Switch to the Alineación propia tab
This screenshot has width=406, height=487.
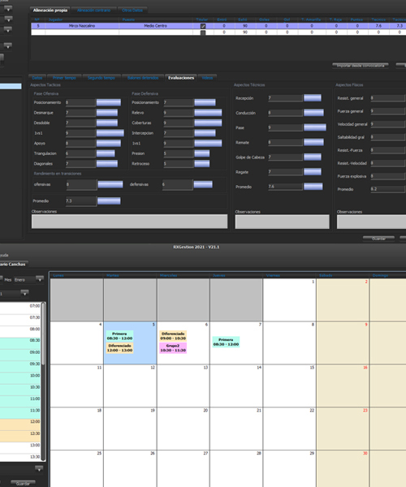50,11
